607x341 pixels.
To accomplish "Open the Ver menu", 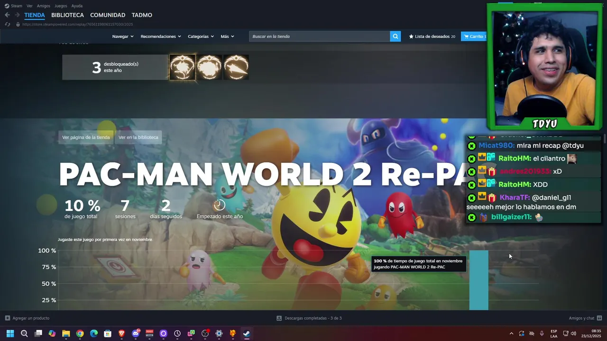I will (x=29, y=6).
